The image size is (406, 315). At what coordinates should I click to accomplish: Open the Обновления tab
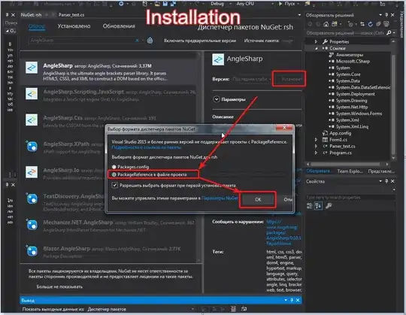pos(119,26)
